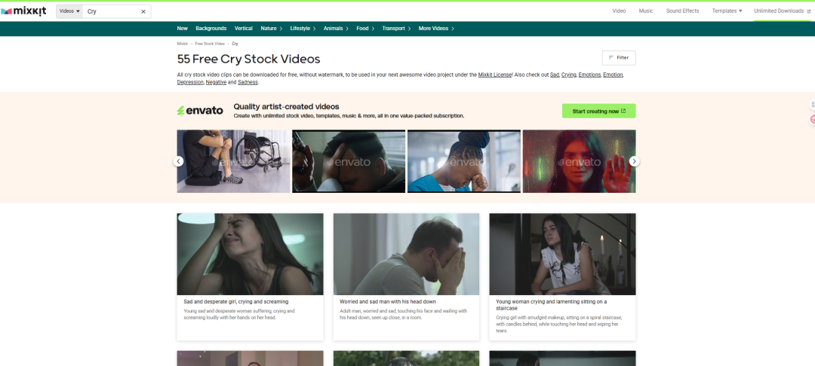Open Unlimited Downloads external link

point(780,11)
